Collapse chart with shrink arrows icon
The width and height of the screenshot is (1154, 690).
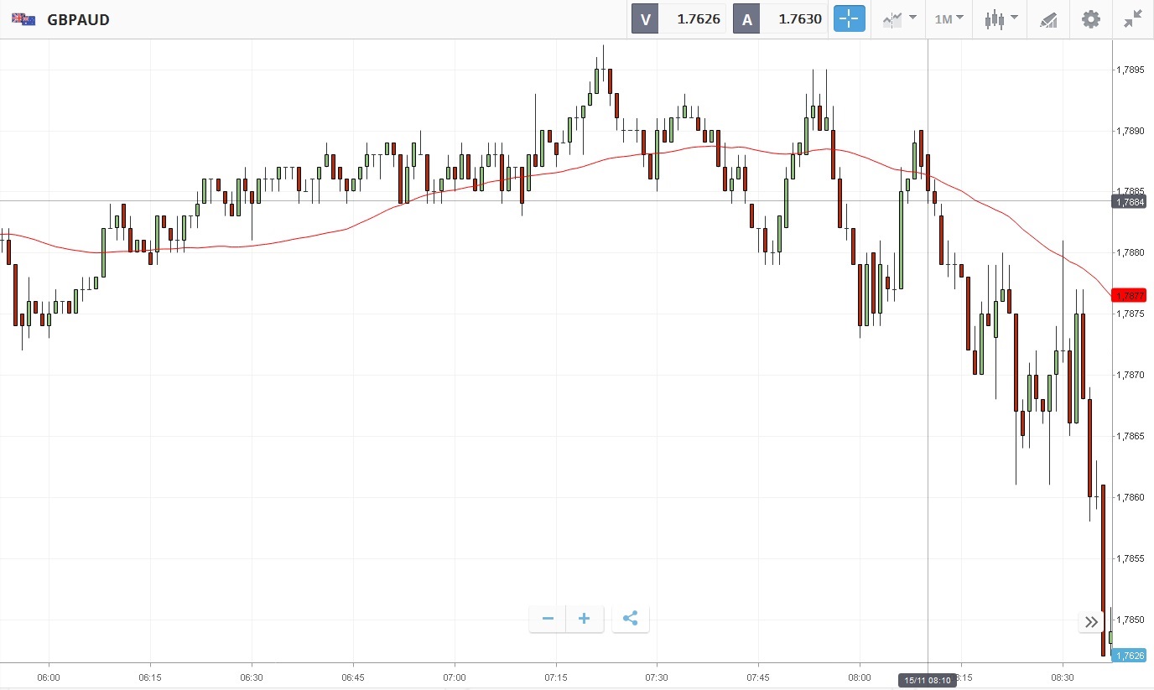1133,18
